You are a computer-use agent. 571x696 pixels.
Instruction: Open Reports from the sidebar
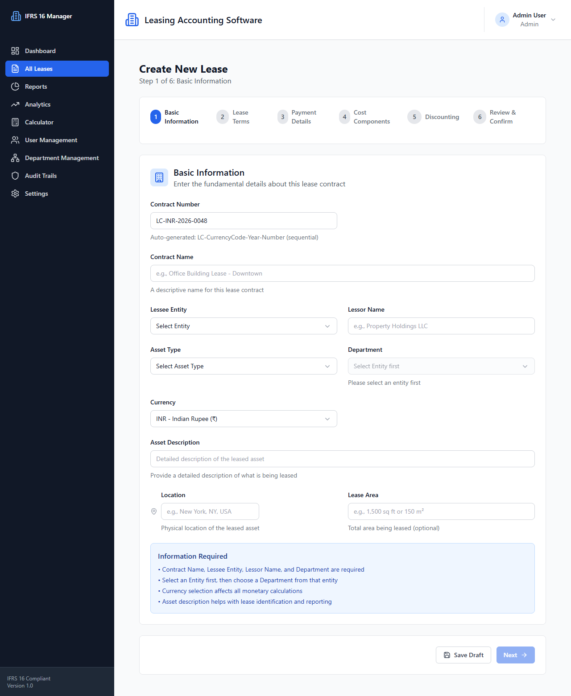57,86
